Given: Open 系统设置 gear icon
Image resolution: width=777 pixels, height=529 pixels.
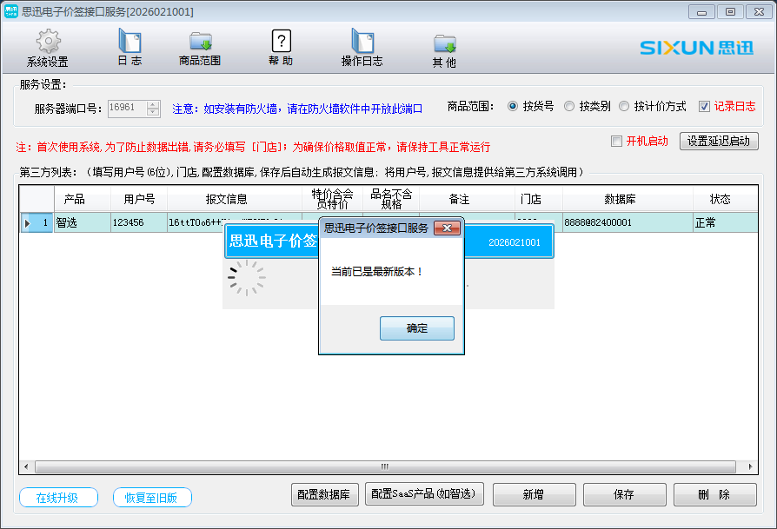Looking at the screenshot, I should point(48,42).
